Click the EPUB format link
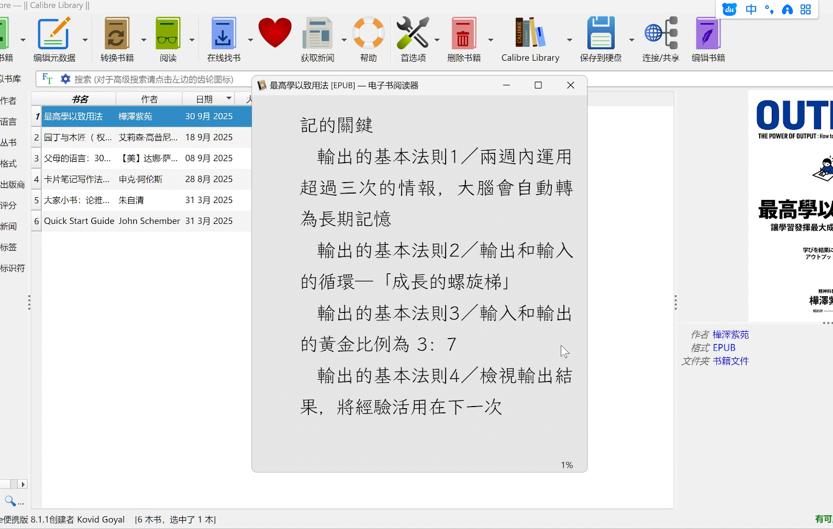 (724, 347)
